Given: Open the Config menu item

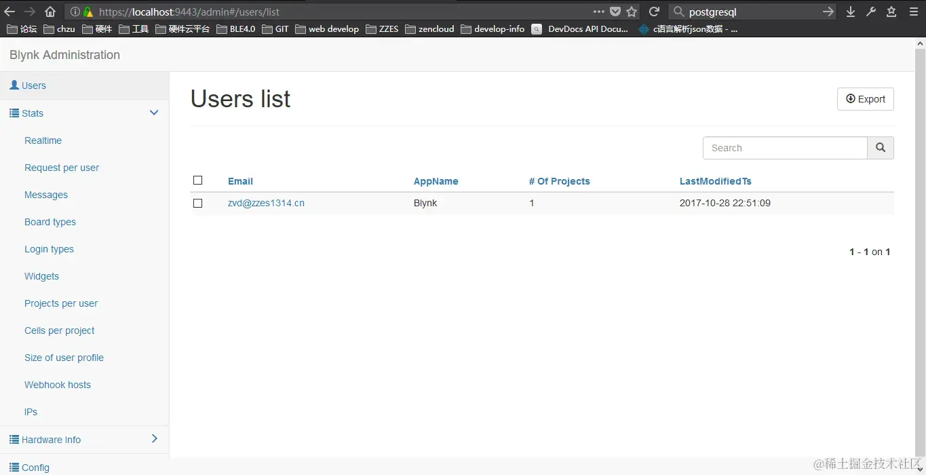Looking at the screenshot, I should tap(84, 467).
